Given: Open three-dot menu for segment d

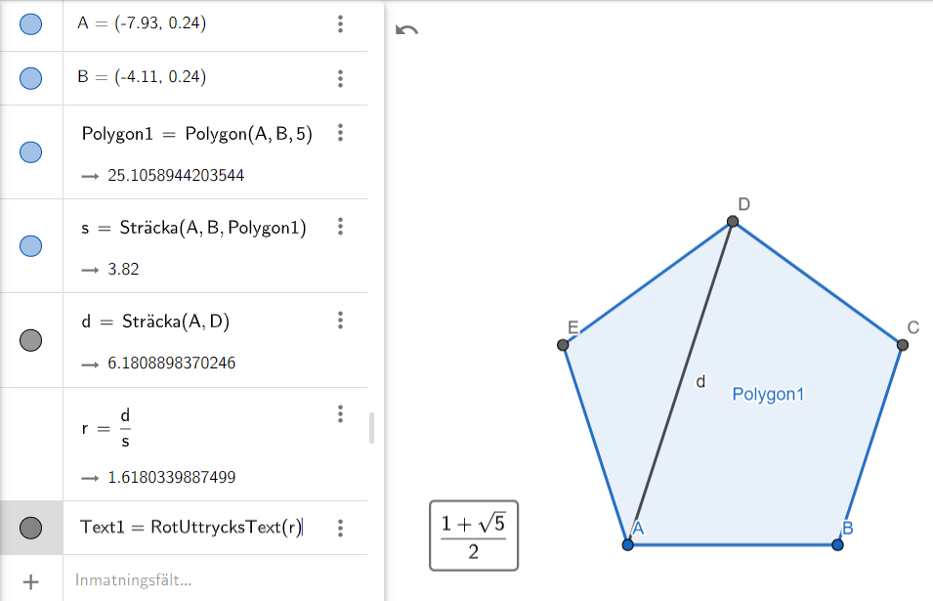Looking at the screenshot, I should 340,321.
